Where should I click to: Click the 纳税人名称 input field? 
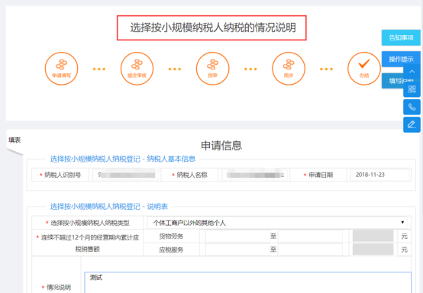click(x=254, y=175)
